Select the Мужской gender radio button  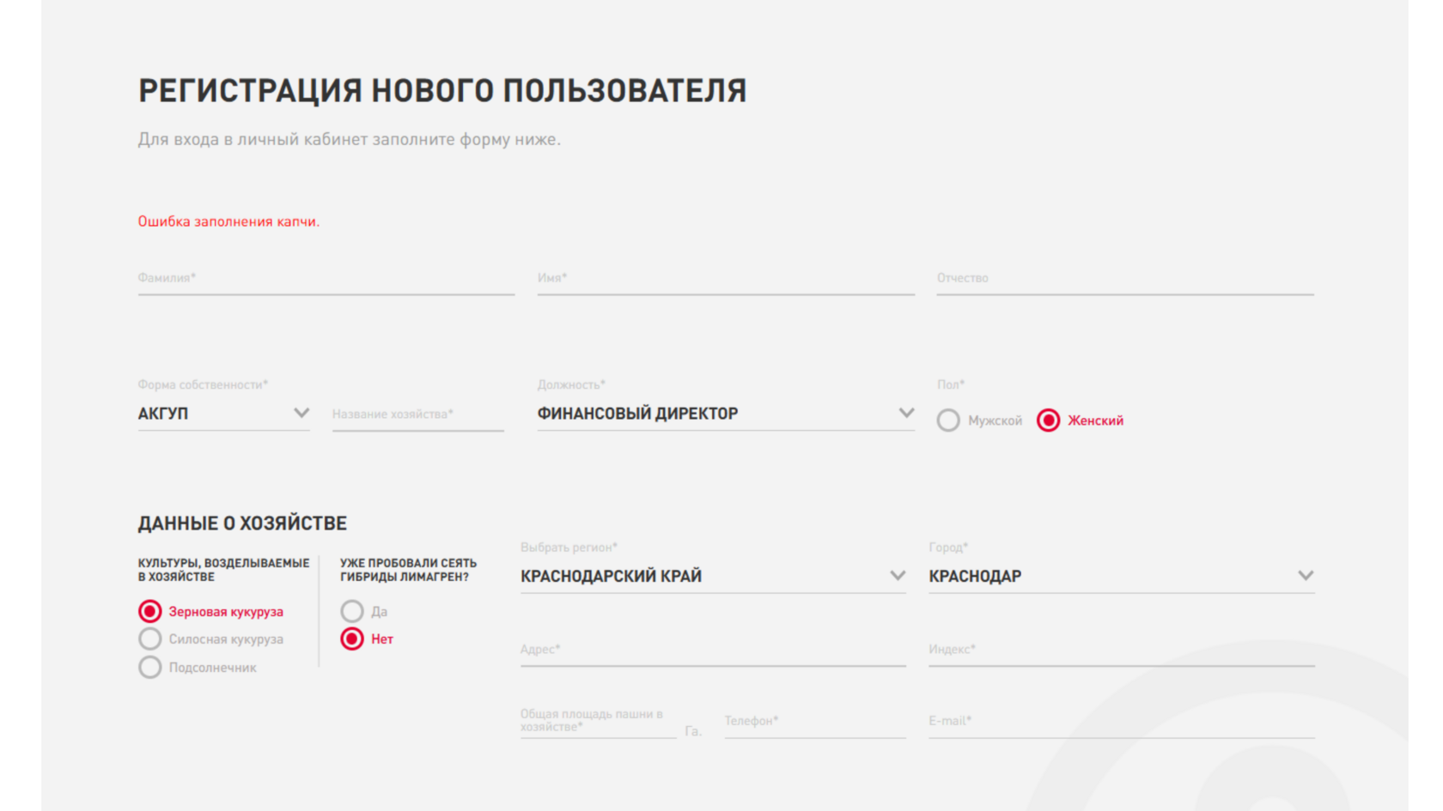pyautogui.click(x=948, y=421)
